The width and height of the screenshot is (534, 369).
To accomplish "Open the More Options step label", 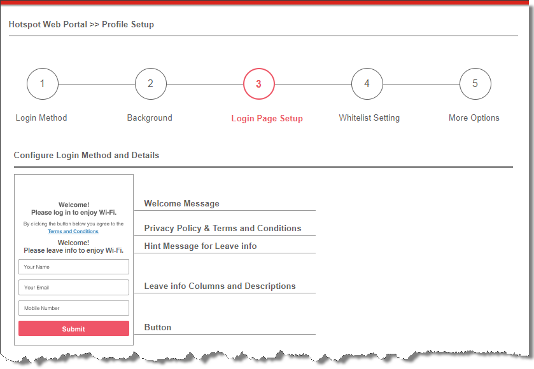I will point(474,118).
